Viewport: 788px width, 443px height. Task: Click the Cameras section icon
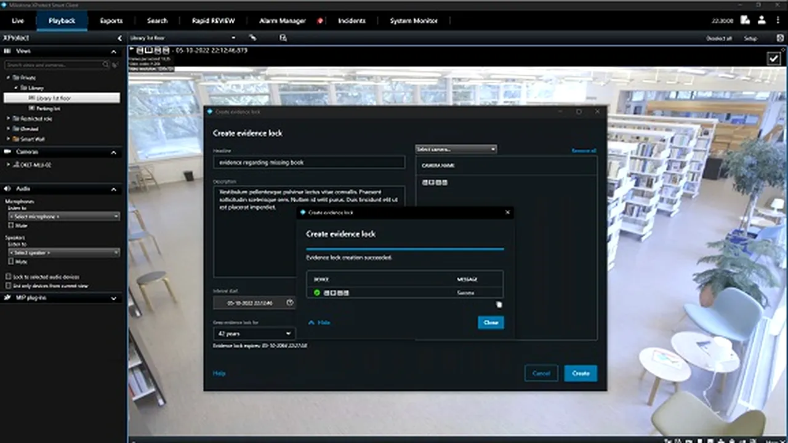(7, 152)
